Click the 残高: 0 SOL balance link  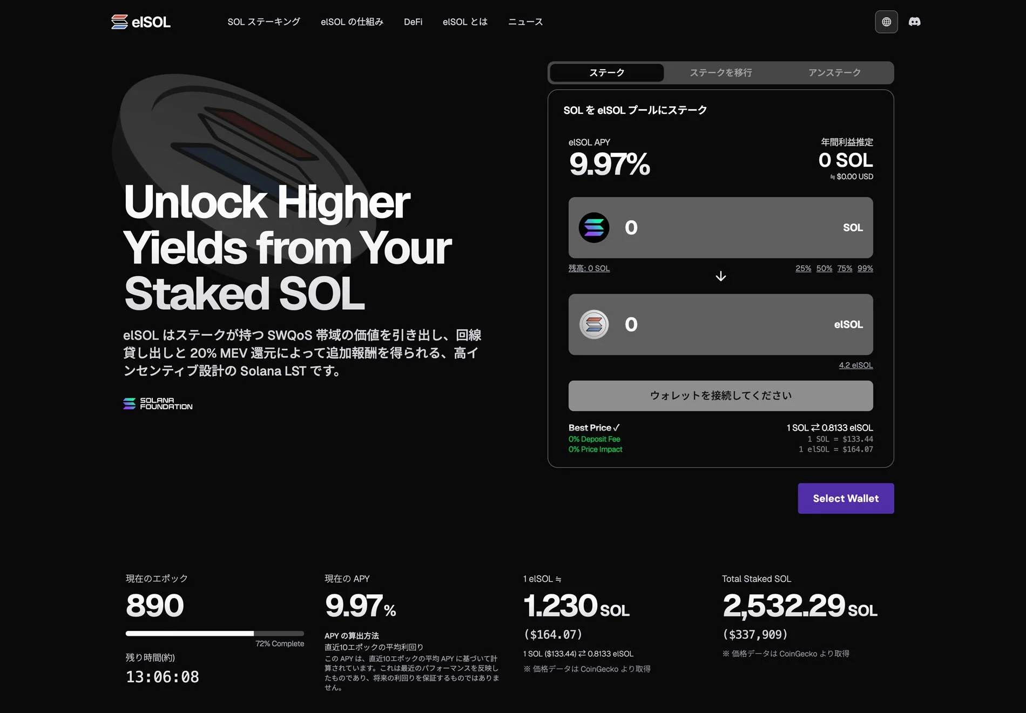[589, 268]
